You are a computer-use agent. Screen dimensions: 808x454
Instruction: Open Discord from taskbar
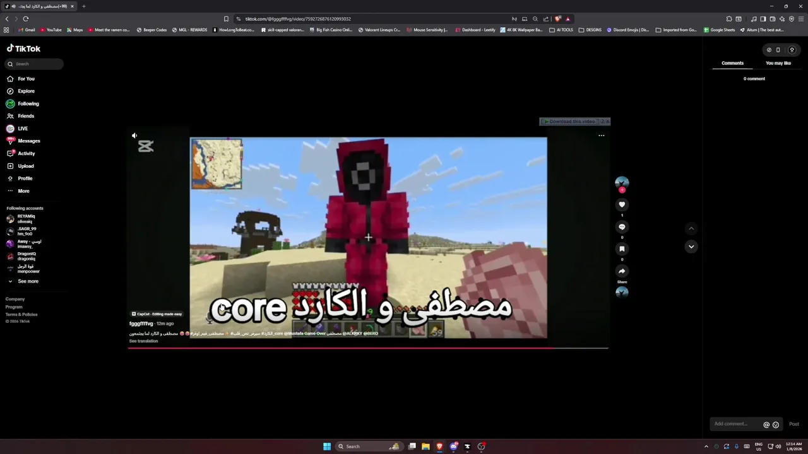tap(453, 446)
